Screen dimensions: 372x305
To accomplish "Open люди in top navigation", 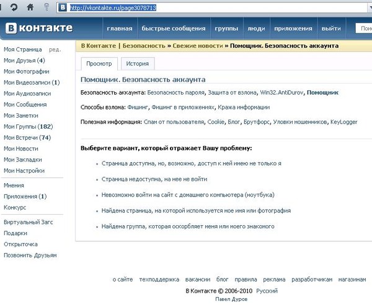I will coord(256,28).
